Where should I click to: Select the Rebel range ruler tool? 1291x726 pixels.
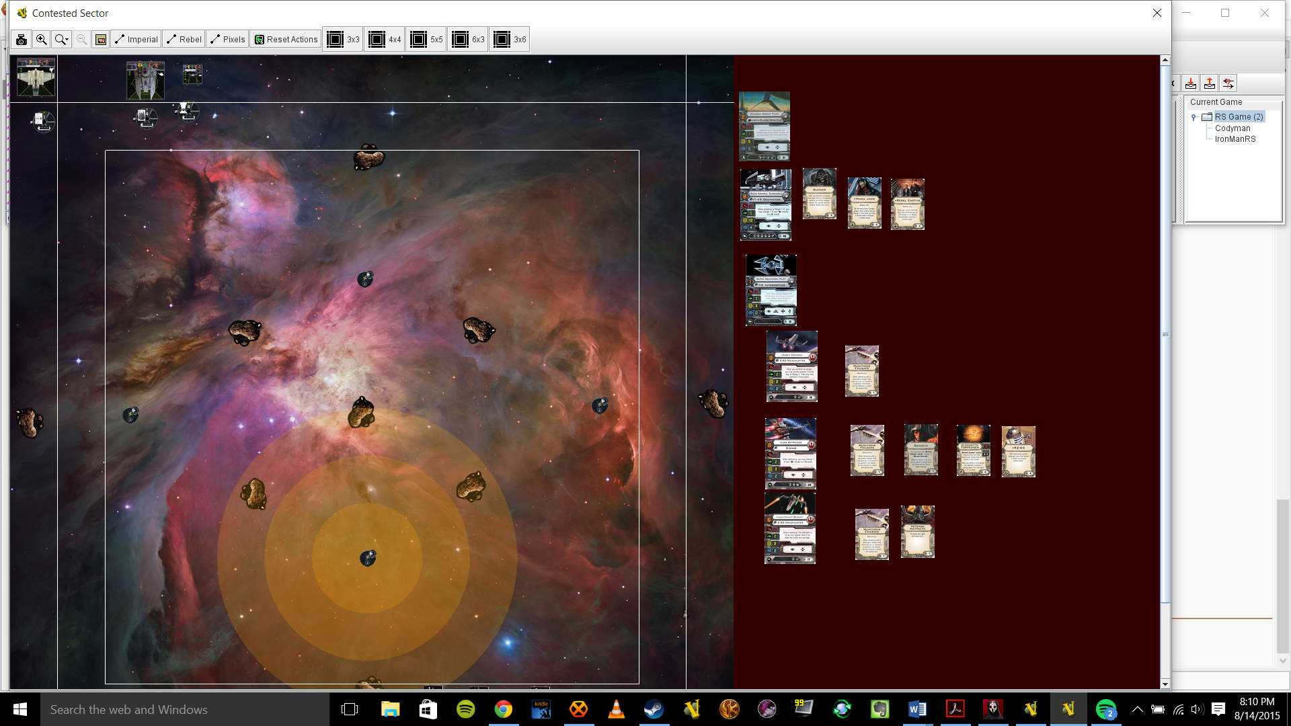(184, 40)
